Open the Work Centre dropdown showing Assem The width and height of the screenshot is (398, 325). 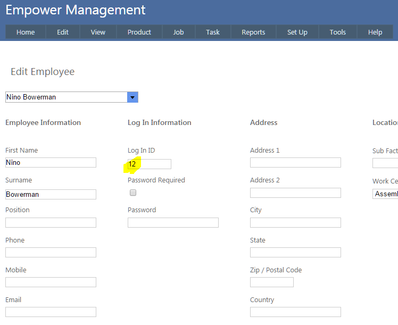tap(385, 194)
